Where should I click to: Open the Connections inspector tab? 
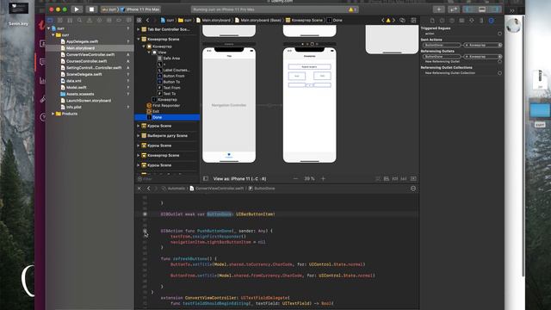coord(492,21)
